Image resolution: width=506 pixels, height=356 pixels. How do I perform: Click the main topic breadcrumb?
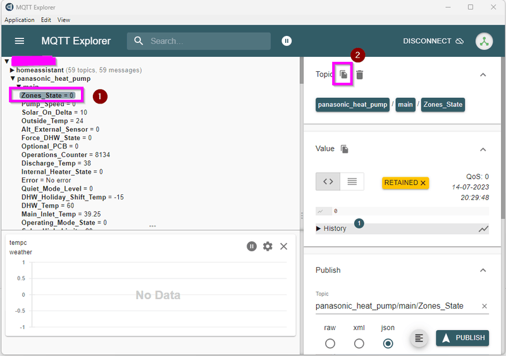pos(405,105)
